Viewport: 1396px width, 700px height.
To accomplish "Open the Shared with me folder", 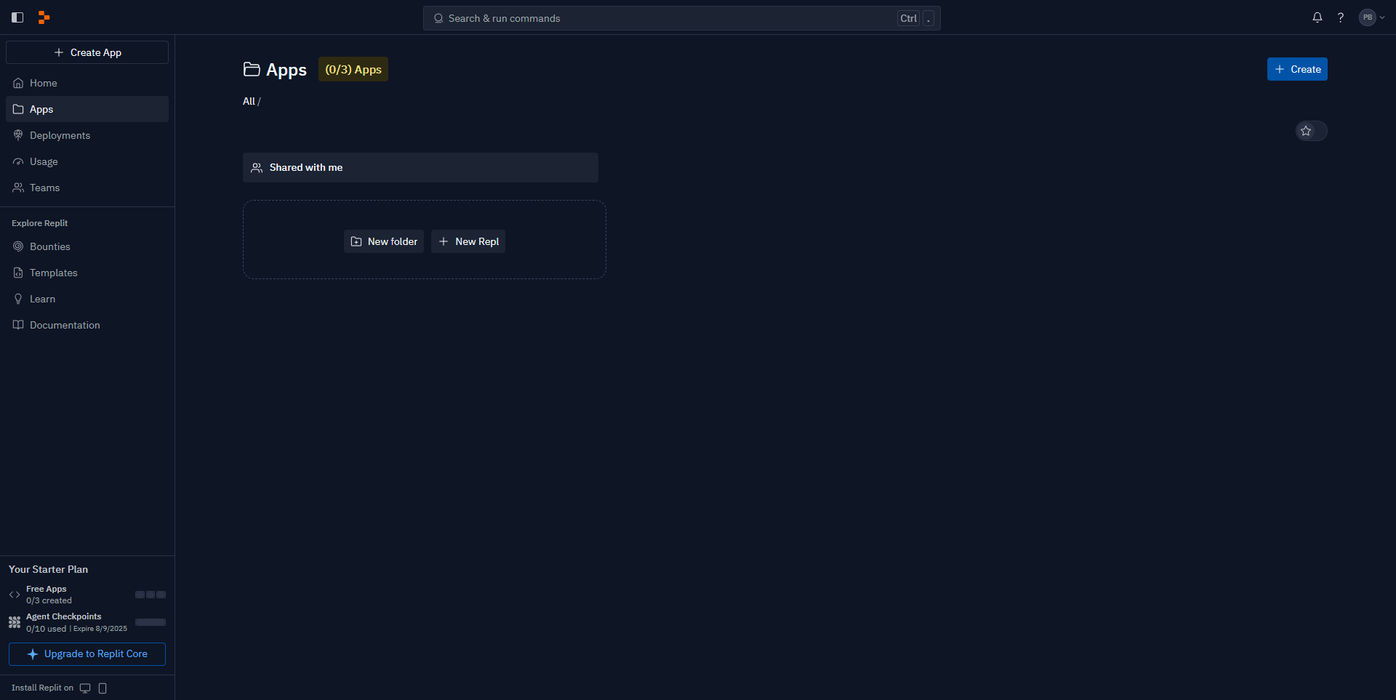I will [420, 167].
